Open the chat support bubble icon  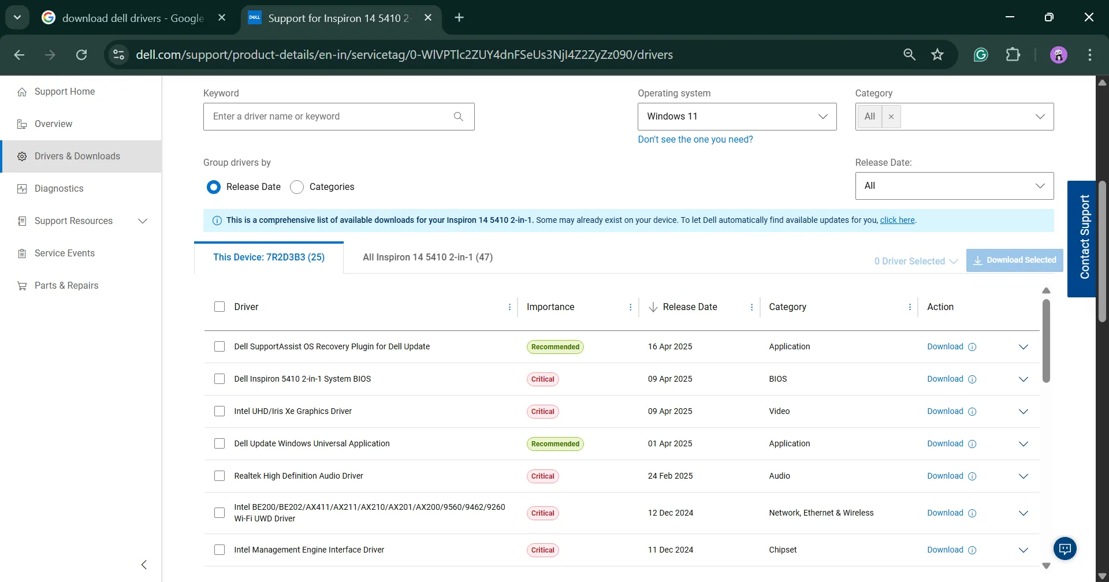coord(1065,549)
